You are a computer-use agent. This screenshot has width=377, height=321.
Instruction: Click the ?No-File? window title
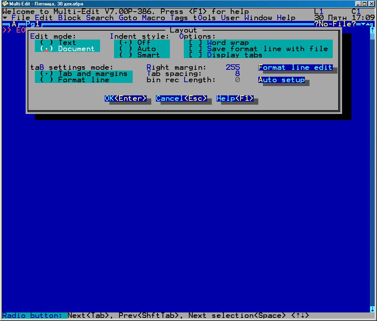tap(335, 24)
